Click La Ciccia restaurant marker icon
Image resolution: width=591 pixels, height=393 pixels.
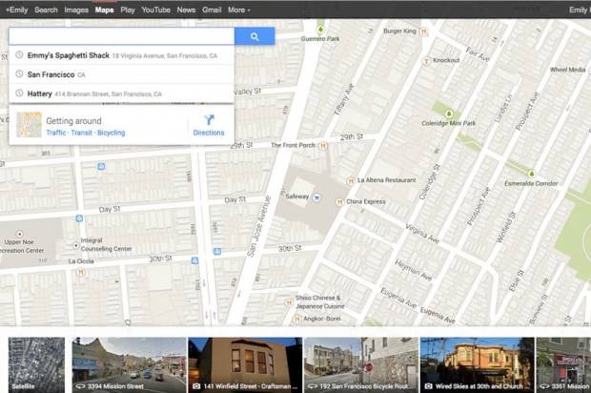80,272
